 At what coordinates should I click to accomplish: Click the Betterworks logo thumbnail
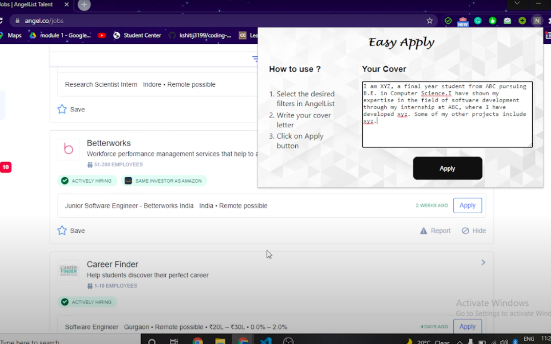[68, 149]
